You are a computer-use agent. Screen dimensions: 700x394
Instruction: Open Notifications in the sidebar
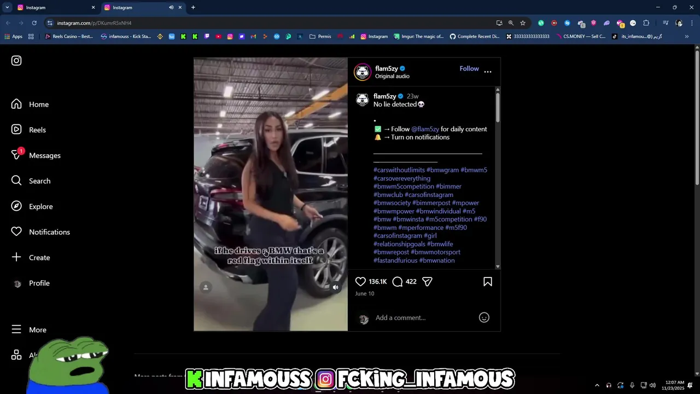point(40,232)
